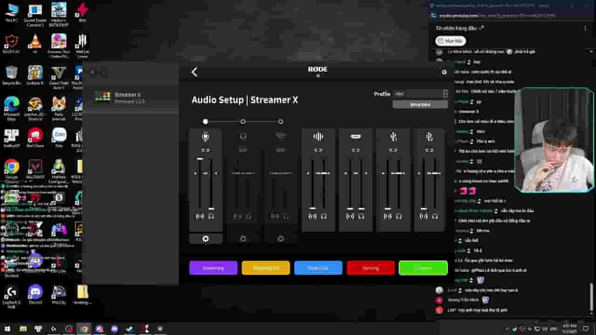Toggle stereo link on microphone channel
The image size is (596, 335).
[x=205, y=150]
